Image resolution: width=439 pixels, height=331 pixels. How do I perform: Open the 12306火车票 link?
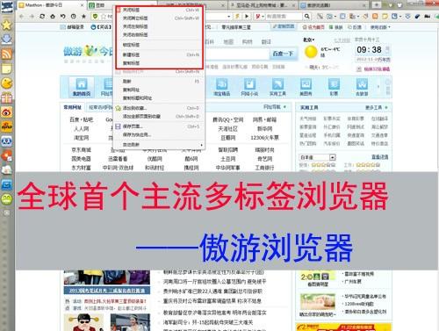pyautogui.click(x=264, y=138)
